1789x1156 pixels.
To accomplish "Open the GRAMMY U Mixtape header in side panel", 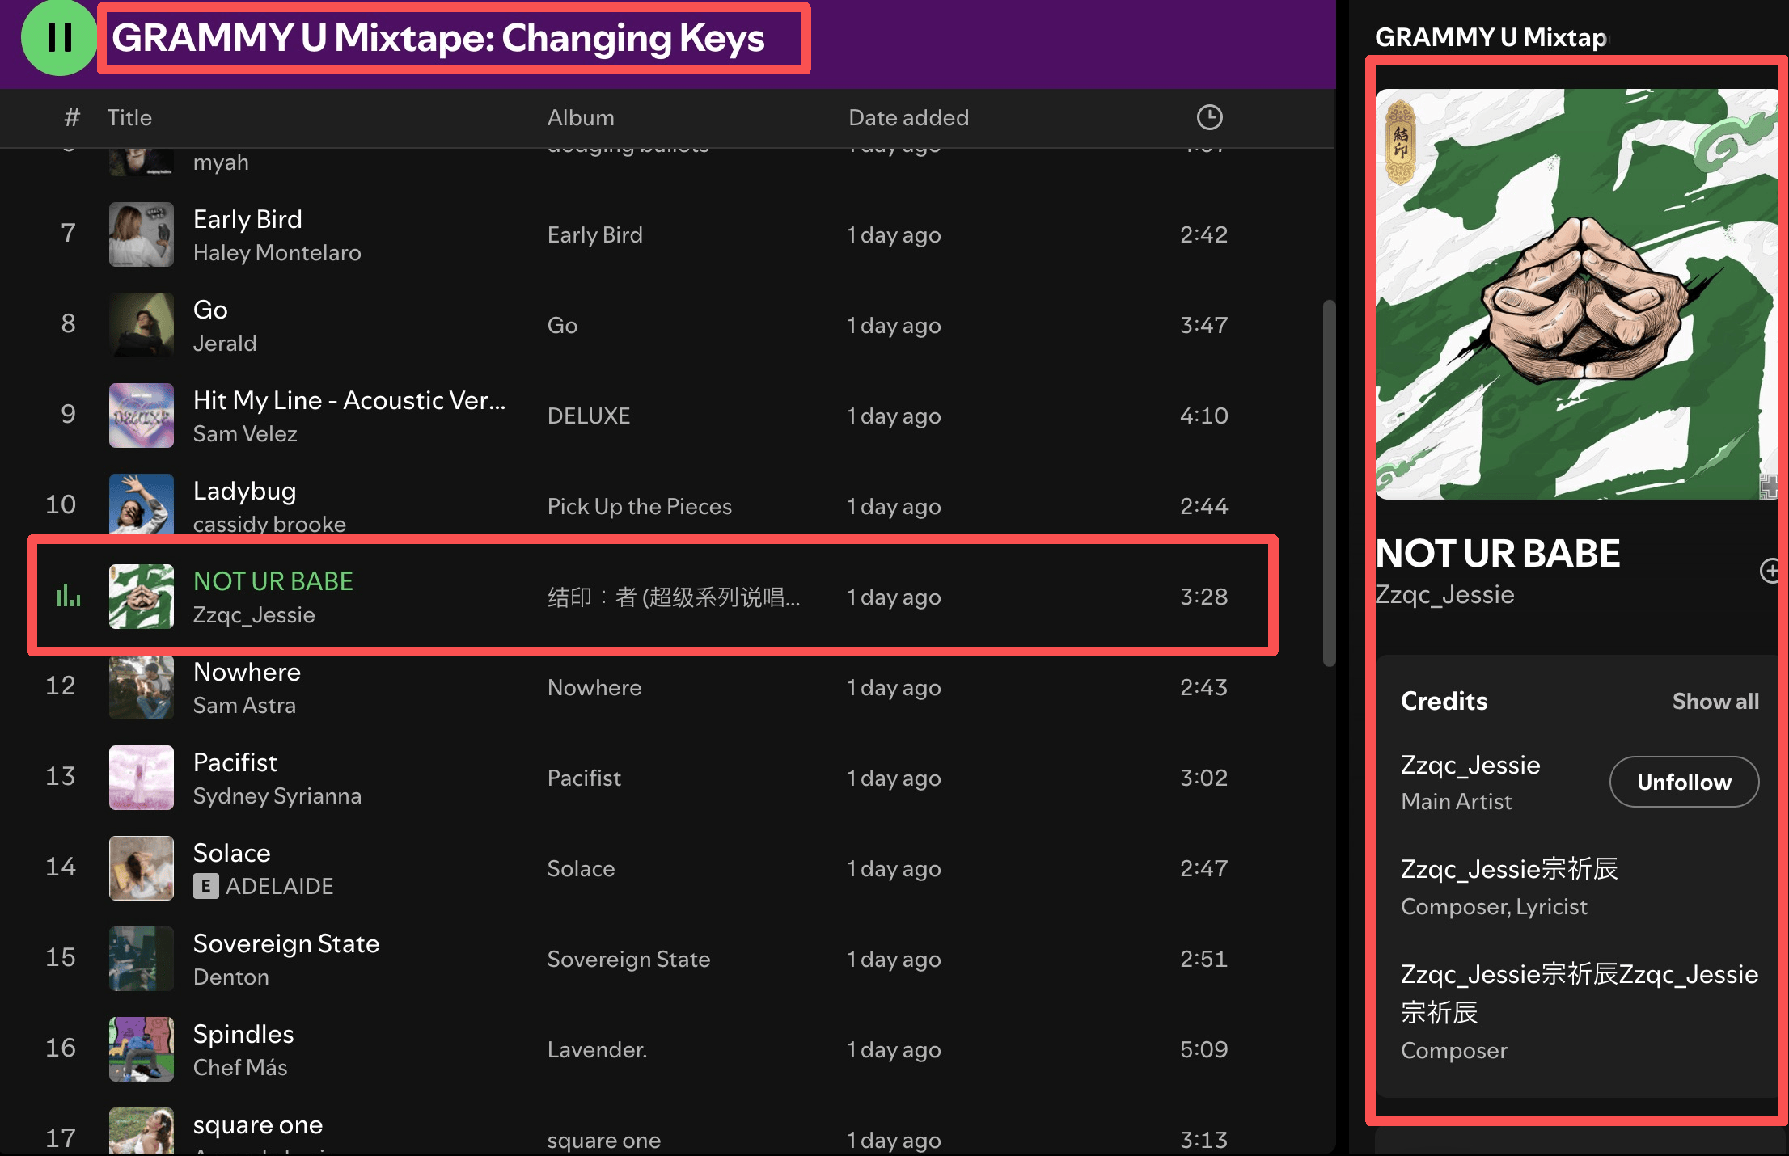I will [x=1490, y=37].
